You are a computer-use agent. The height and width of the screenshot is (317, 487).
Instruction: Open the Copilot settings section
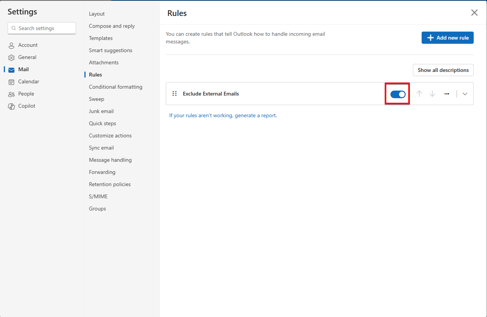(x=27, y=106)
